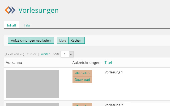The image size is (170, 106).
Task: Open the Seite page number dropdown
Action: coord(67,54)
